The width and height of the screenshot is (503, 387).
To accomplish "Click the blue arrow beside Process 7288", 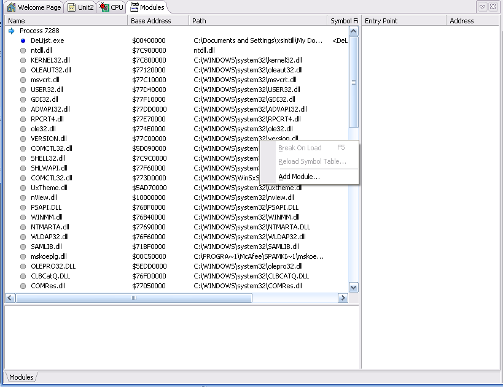I will (12, 31).
